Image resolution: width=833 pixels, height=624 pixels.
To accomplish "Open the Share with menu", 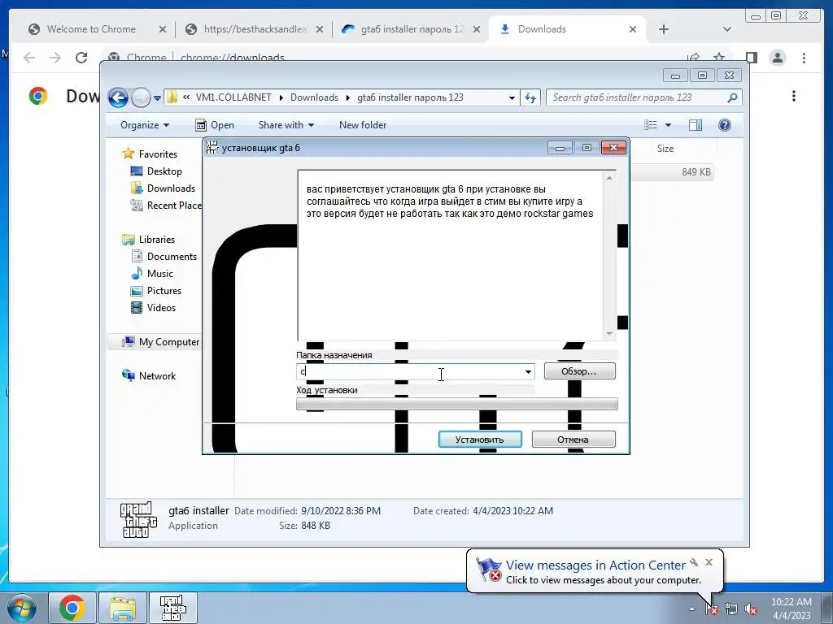I will [x=286, y=125].
